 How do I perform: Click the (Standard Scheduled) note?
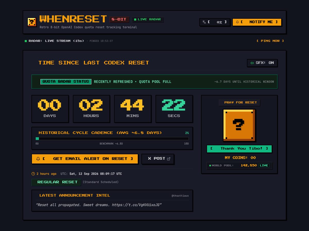pos(101,182)
